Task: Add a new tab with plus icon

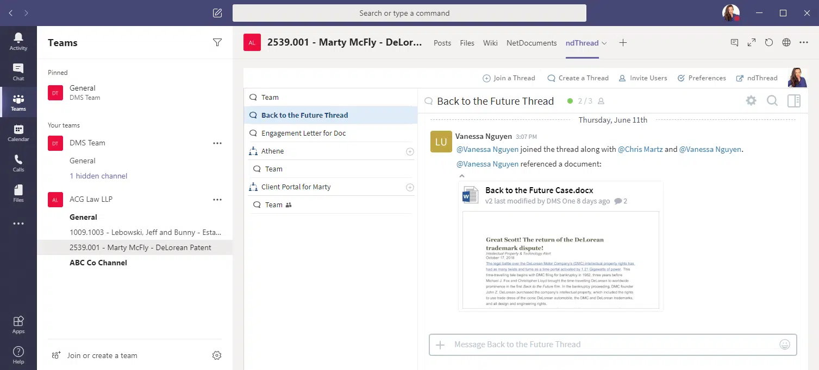Action: 623,43
